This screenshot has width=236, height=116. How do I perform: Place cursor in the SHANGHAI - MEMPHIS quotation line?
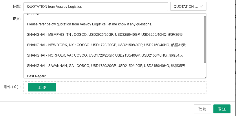point(104,35)
